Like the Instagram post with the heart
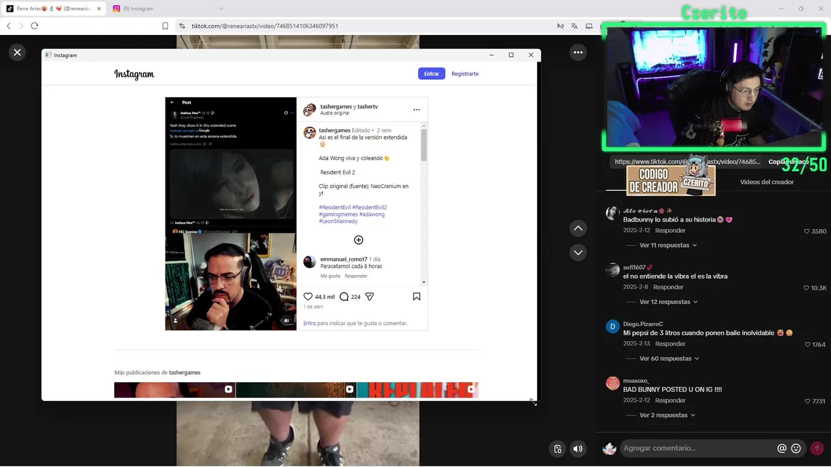This screenshot has width=831, height=467. pyautogui.click(x=308, y=296)
